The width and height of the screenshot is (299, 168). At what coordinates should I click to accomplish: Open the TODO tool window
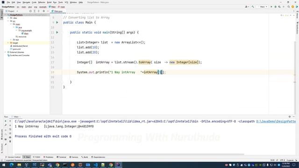36,157
